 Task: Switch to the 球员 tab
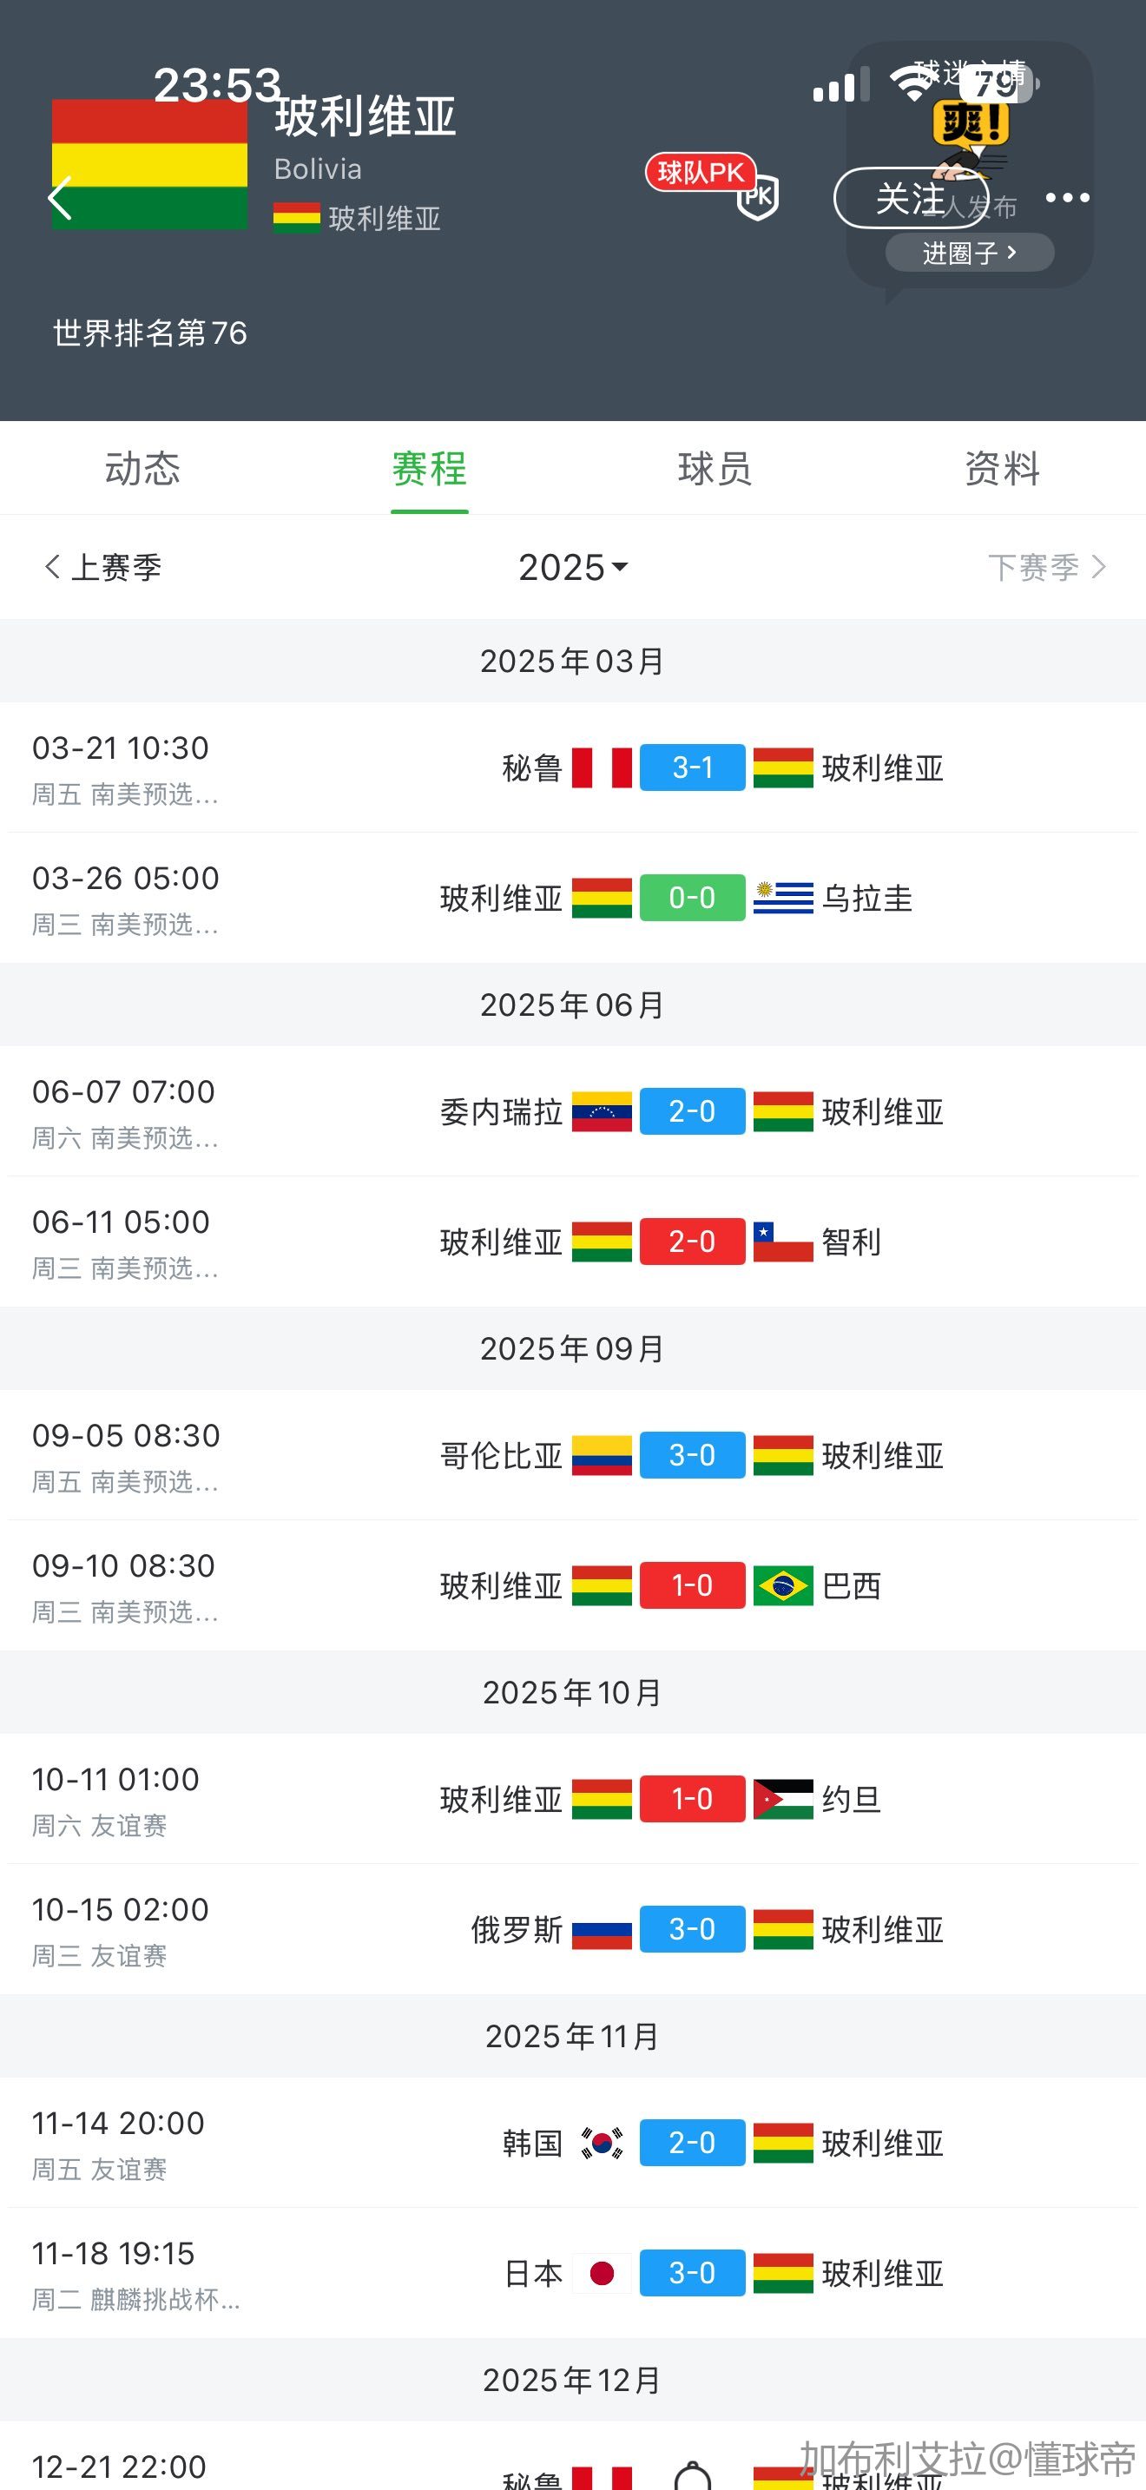[x=715, y=469]
